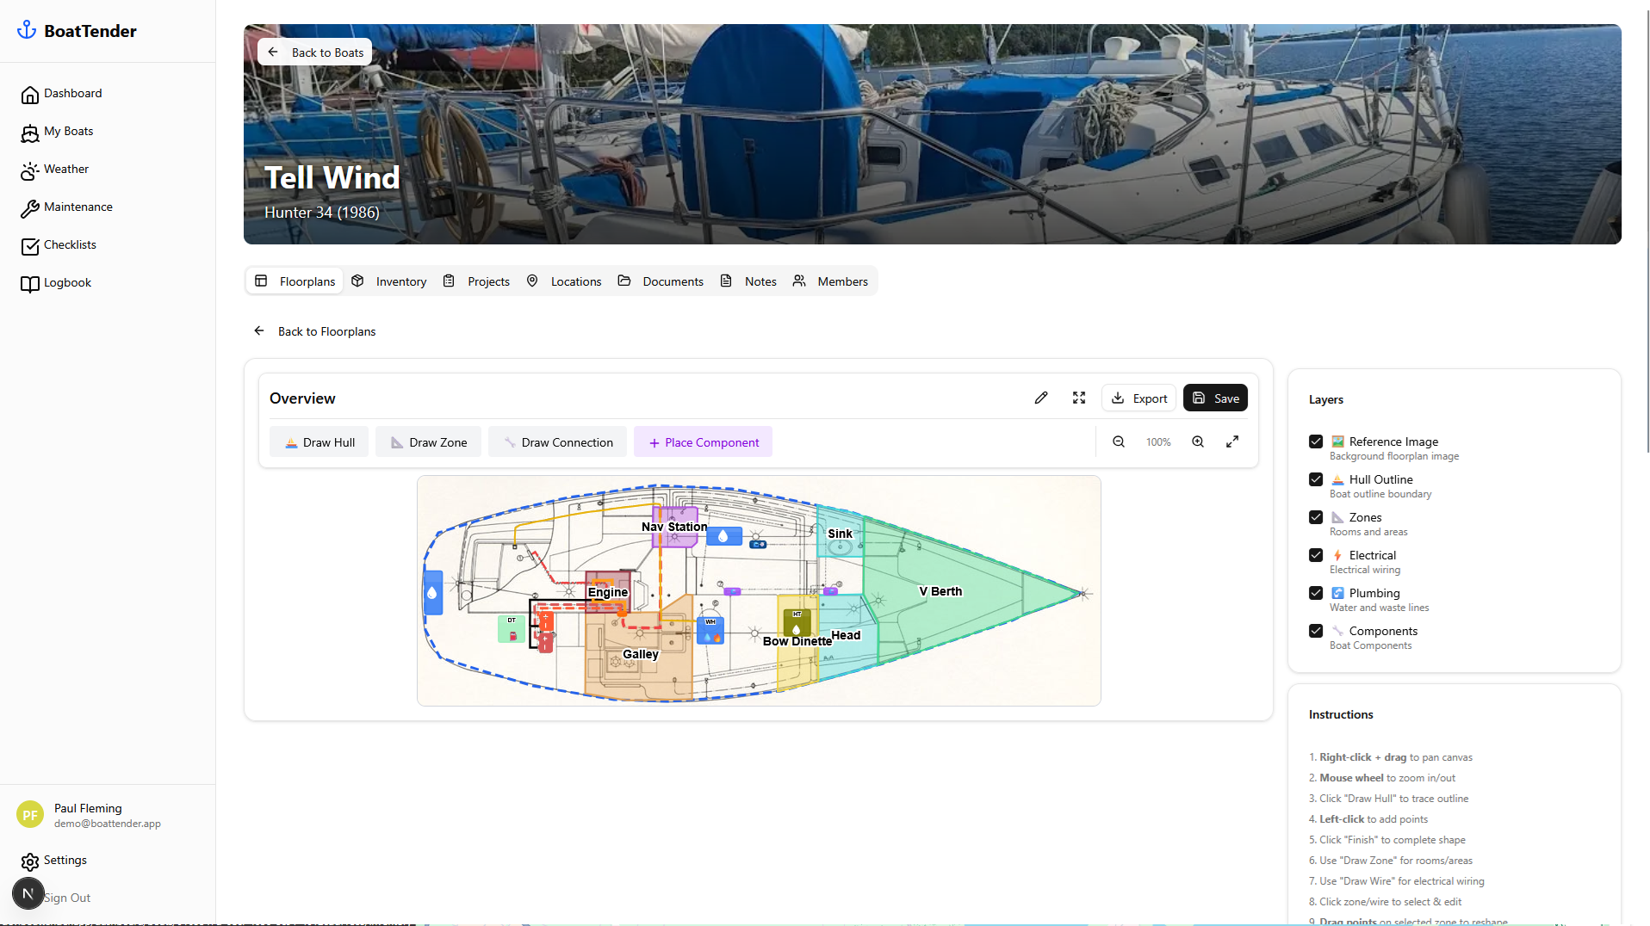Select the water tank component at the stern

coord(432,592)
